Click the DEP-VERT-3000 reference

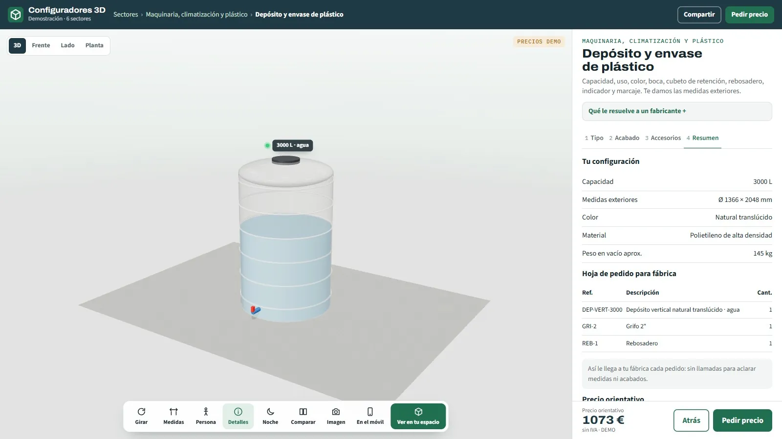click(602, 310)
